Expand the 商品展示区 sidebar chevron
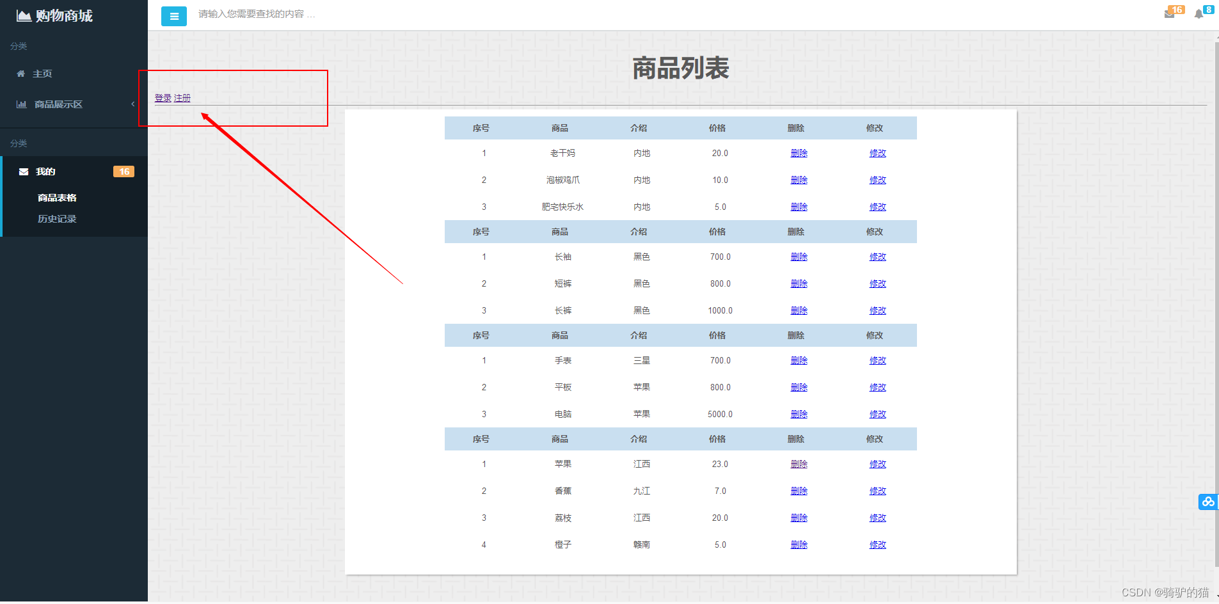This screenshot has height=604, width=1219. (132, 104)
